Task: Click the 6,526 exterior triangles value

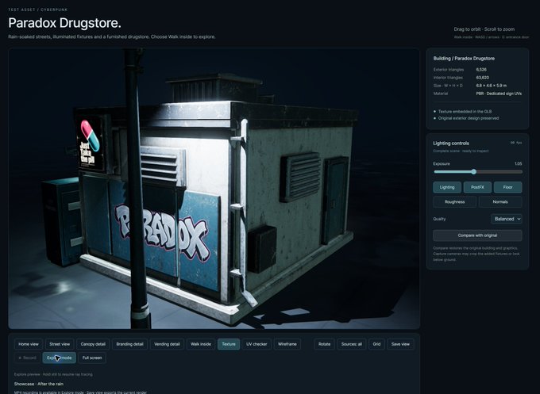Action: tap(481, 70)
